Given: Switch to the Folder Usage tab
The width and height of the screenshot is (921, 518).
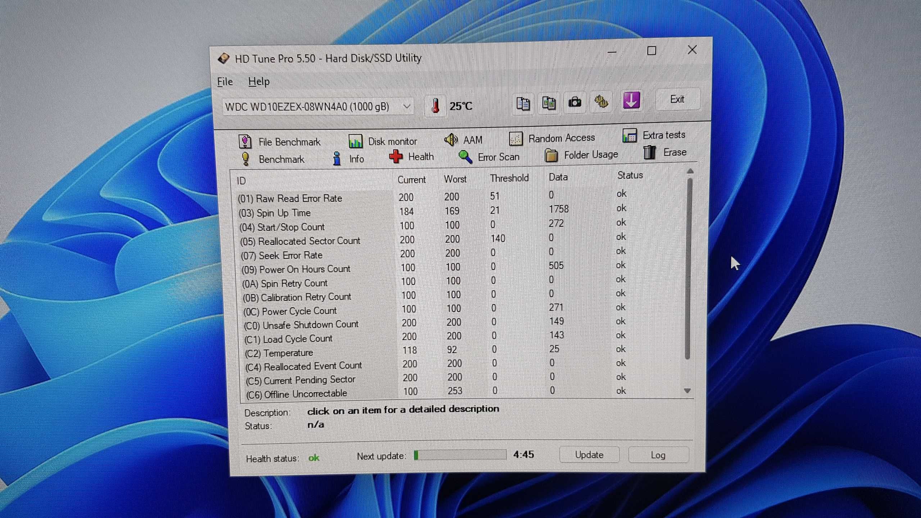Looking at the screenshot, I should pyautogui.click(x=581, y=155).
